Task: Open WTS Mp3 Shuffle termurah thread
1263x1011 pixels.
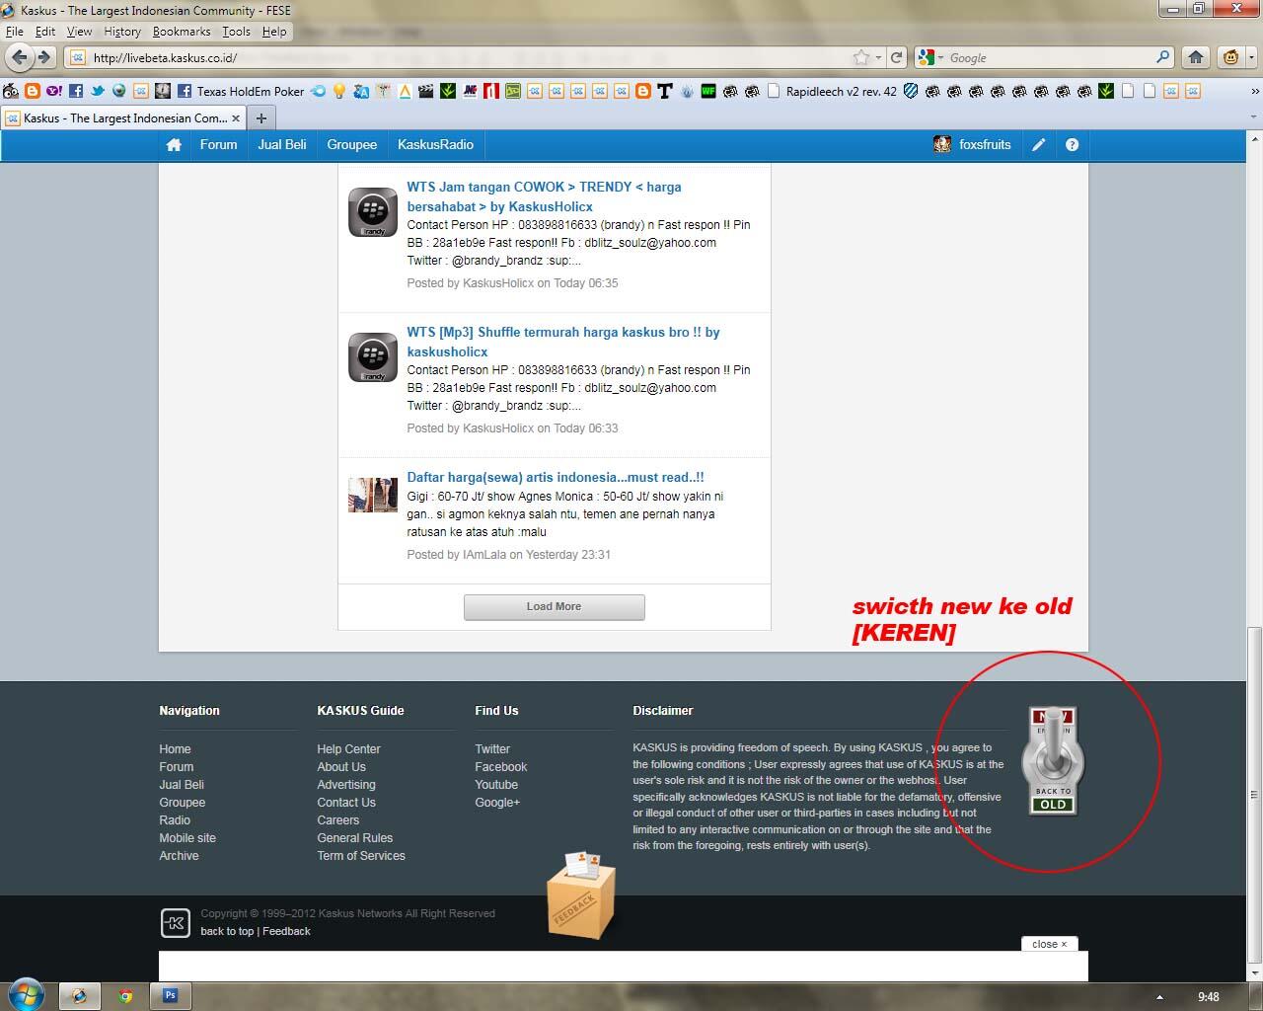Action: point(563,342)
